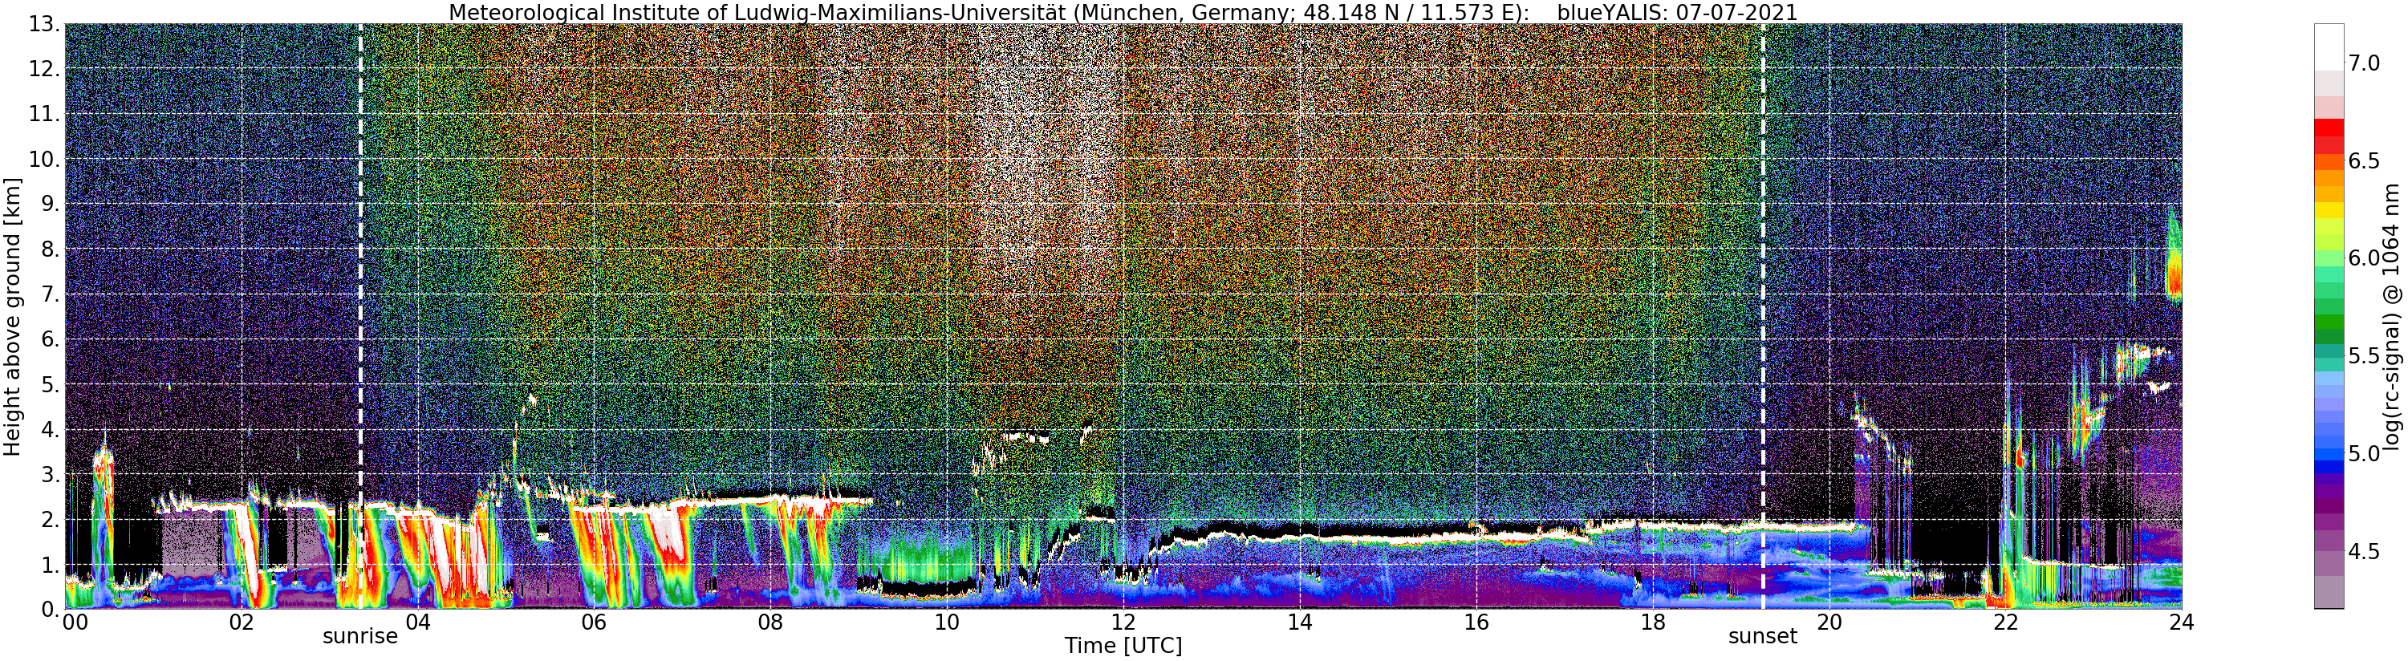Click the 'Height above ground [km]' axis label
Image resolution: width=2408 pixels, height=661 pixels.
point(12,316)
